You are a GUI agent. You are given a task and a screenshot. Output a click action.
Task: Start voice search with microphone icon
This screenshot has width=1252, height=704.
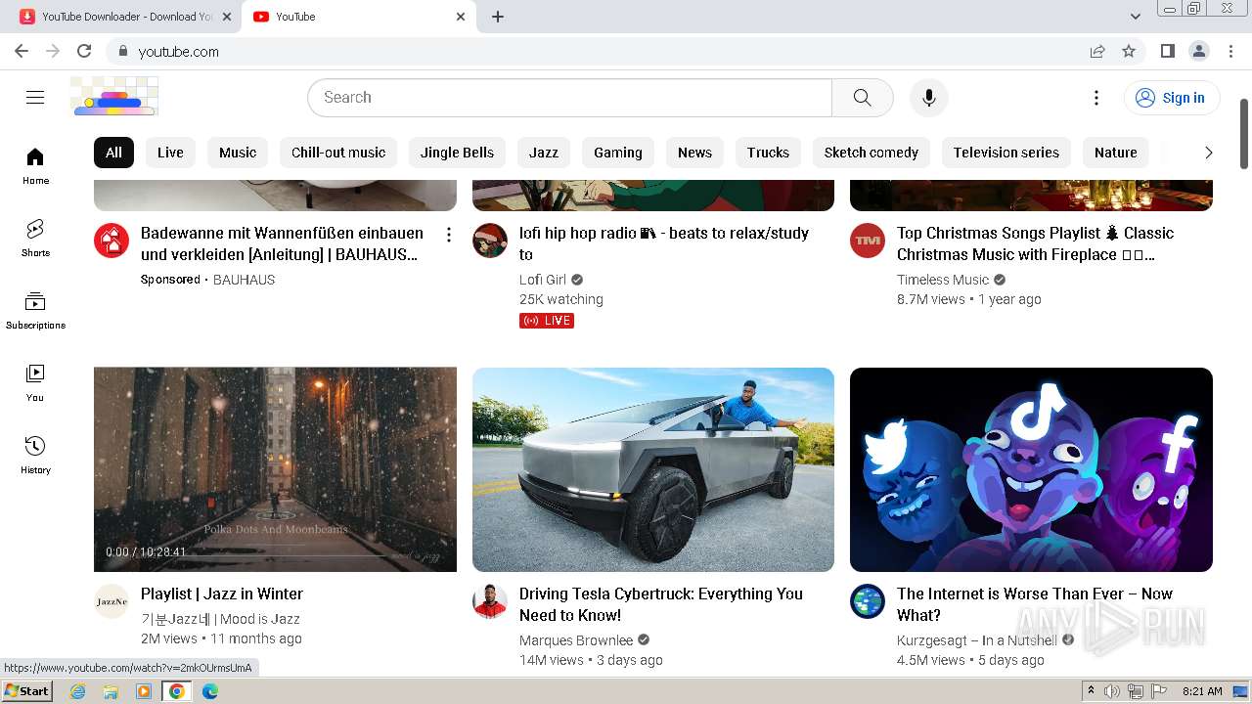(928, 97)
